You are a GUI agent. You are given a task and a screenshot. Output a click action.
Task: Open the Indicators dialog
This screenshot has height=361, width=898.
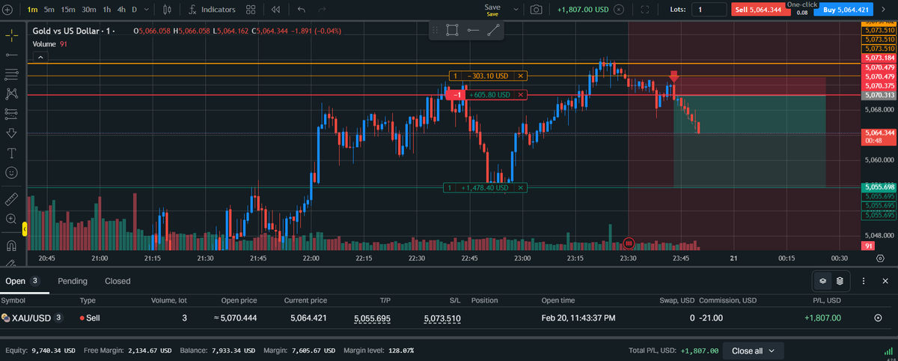point(213,10)
